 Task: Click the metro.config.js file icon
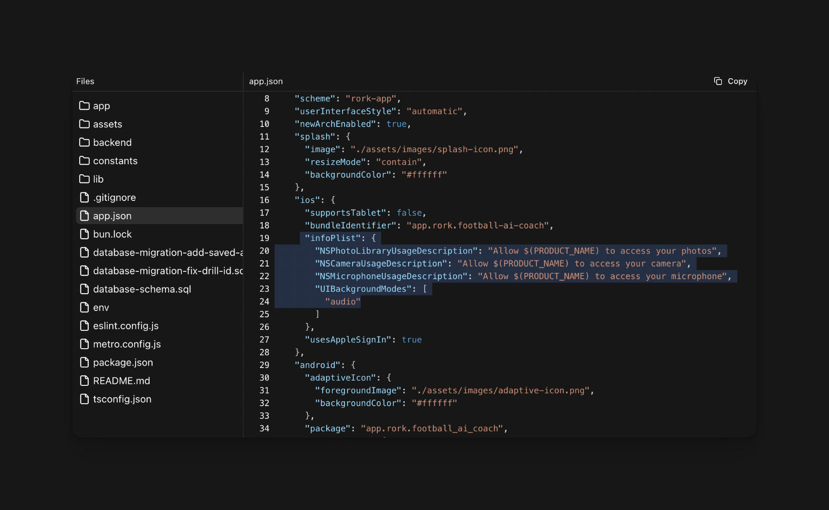coord(84,344)
